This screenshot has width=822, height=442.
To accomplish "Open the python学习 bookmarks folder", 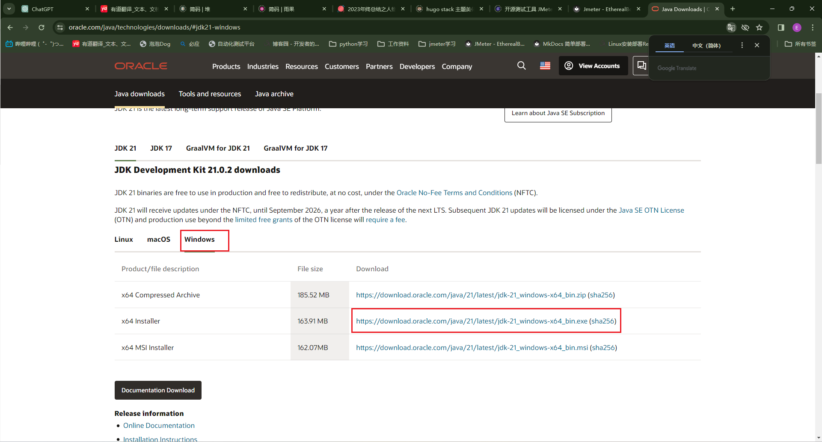I will [x=348, y=44].
